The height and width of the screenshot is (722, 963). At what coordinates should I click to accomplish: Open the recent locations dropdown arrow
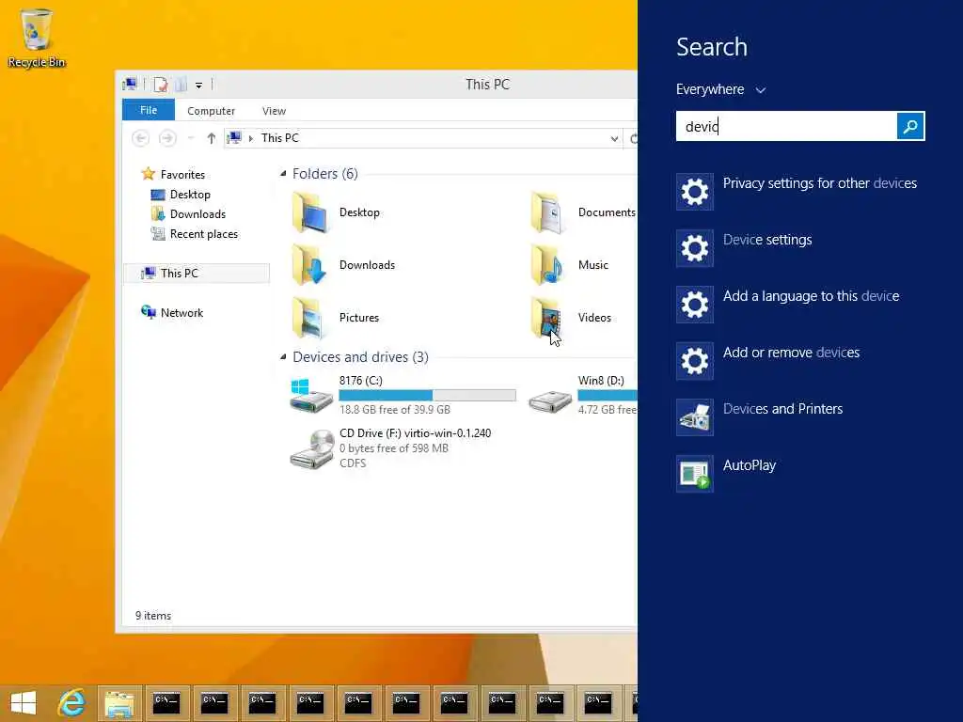point(190,138)
